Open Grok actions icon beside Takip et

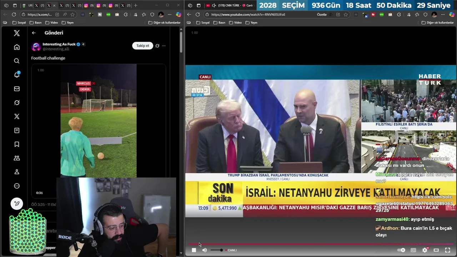click(157, 46)
